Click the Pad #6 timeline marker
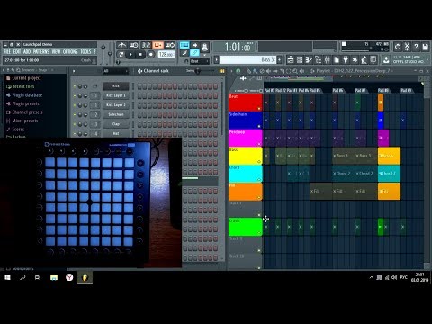Viewport: 432px width, 324px height. [338, 90]
